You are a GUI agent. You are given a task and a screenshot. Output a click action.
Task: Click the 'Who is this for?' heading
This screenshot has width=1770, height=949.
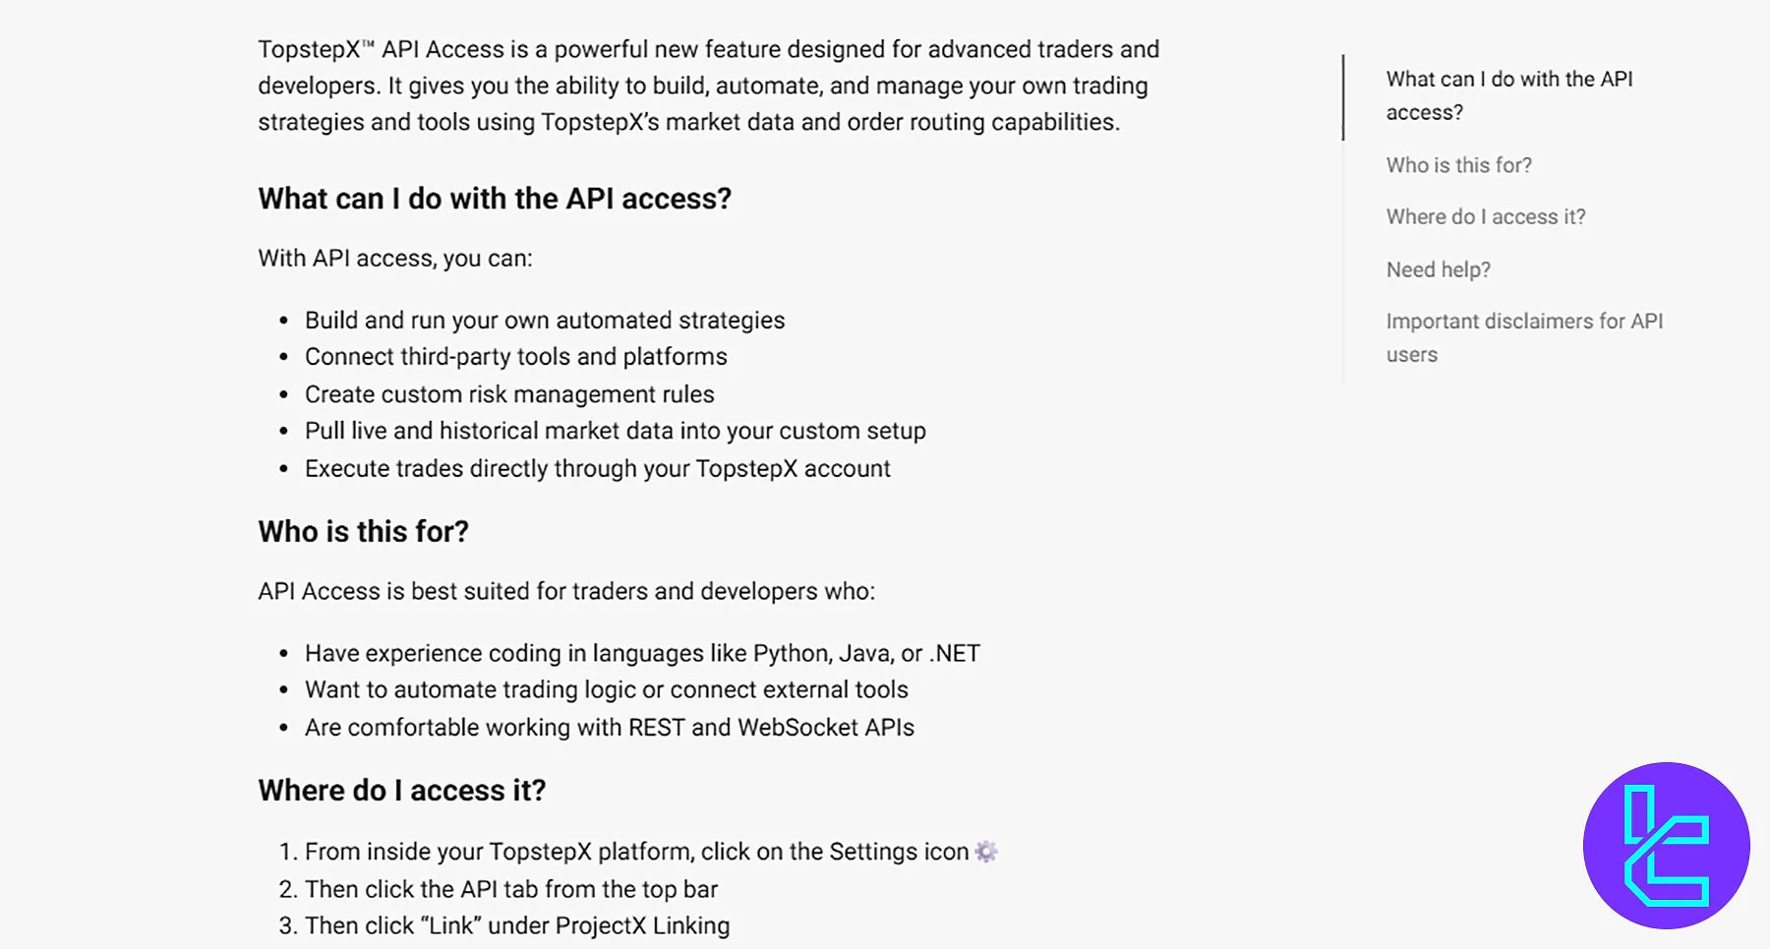pos(363,531)
